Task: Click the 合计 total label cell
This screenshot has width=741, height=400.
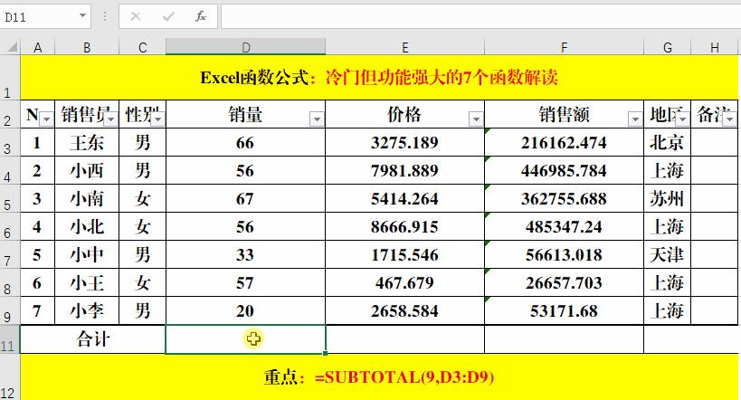Action: pyautogui.click(x=92, y=339)
